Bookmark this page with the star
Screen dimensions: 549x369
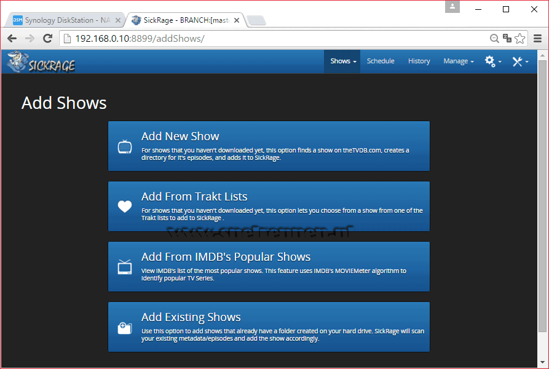point(520,39)
